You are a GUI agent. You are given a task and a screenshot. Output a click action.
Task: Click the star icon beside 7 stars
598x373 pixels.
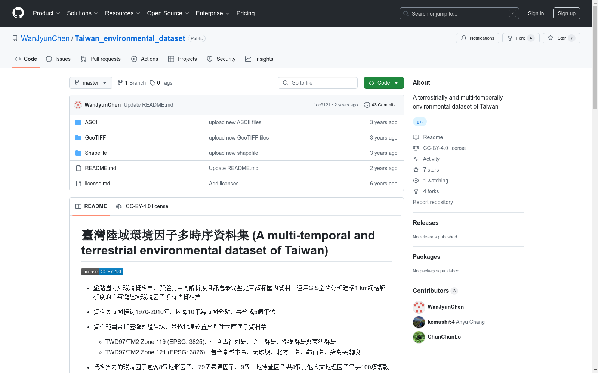416,170
